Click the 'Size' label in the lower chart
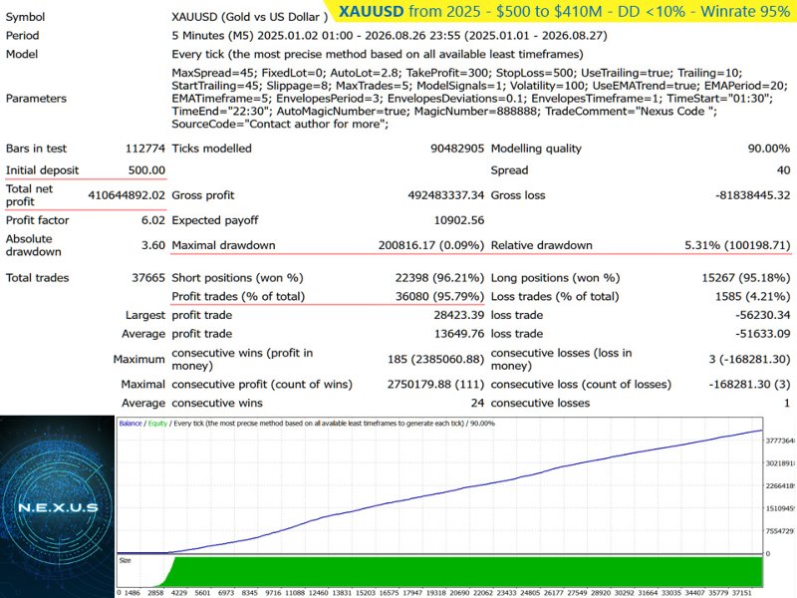Viewport: 797px width, 598px height. click(x=126, y=560)
